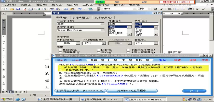This screenshot has height=102, width=214.
Task: Grow font size with large A icon
Action: click(197, 9)
